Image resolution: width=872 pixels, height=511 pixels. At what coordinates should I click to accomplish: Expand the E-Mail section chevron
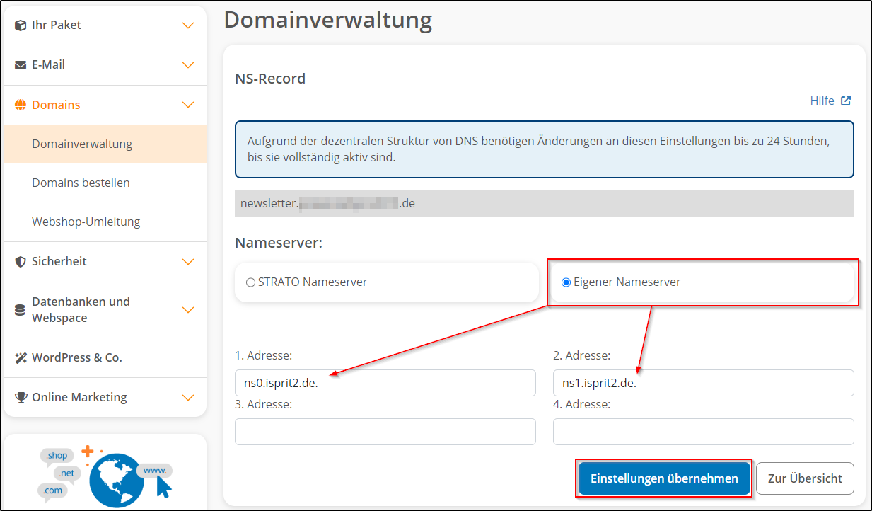[188, 65]
